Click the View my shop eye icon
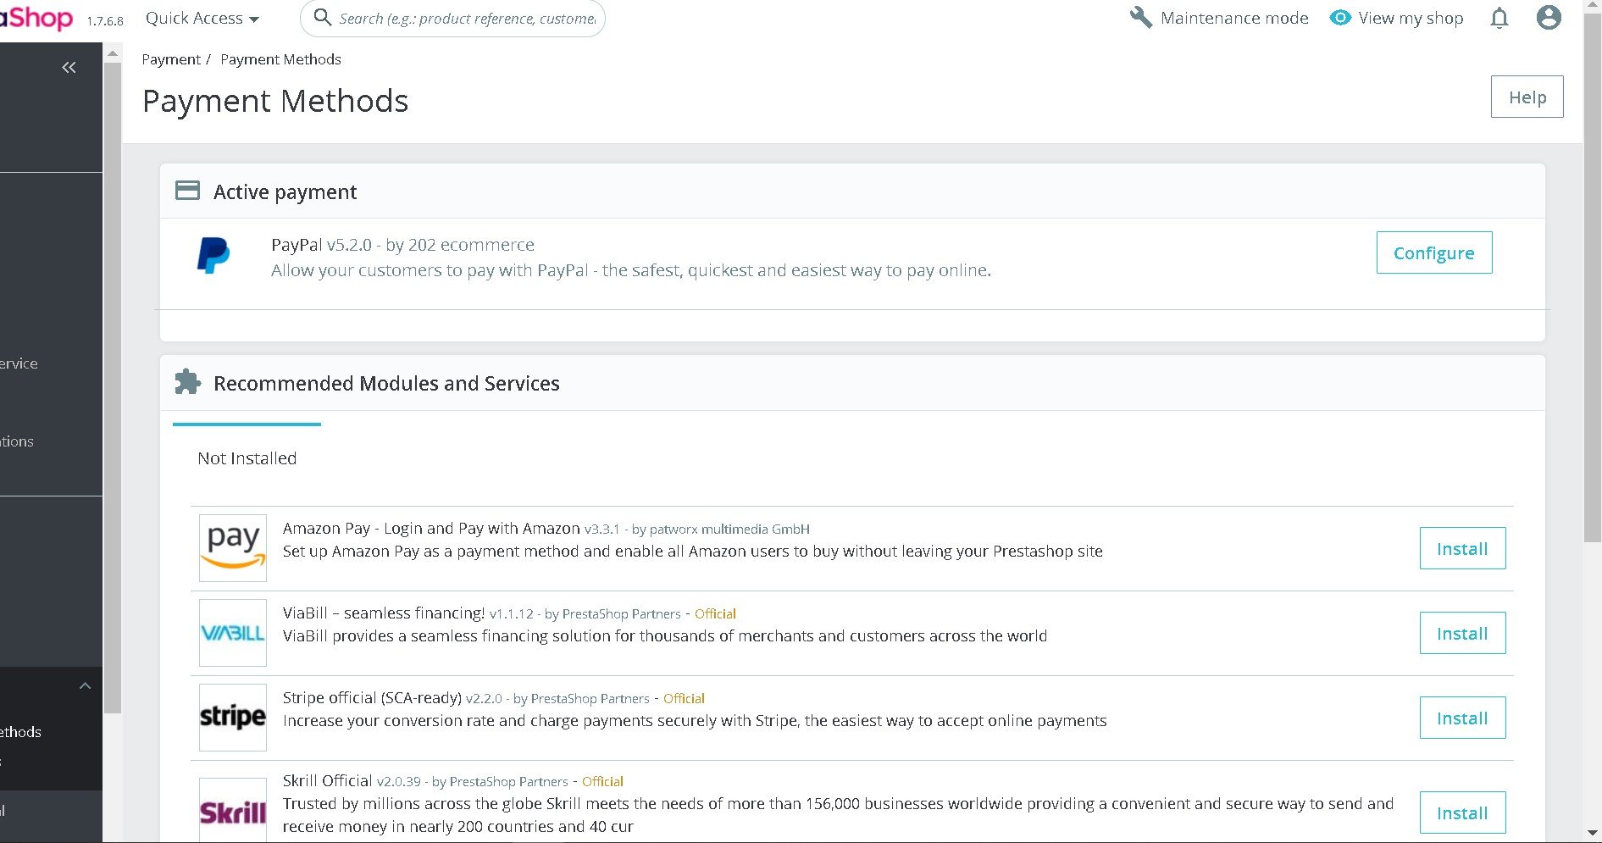Viewport: 1602px width, 843px height. 1339,18
